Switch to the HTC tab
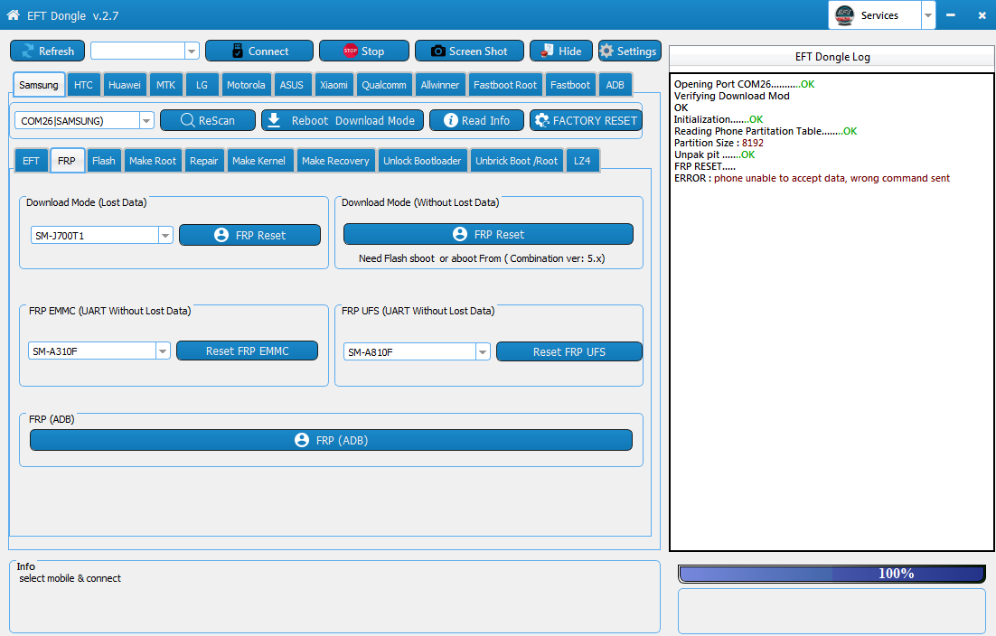Image resolution: width=996 pixels, height=636 pixels. [x=83, y=84]
